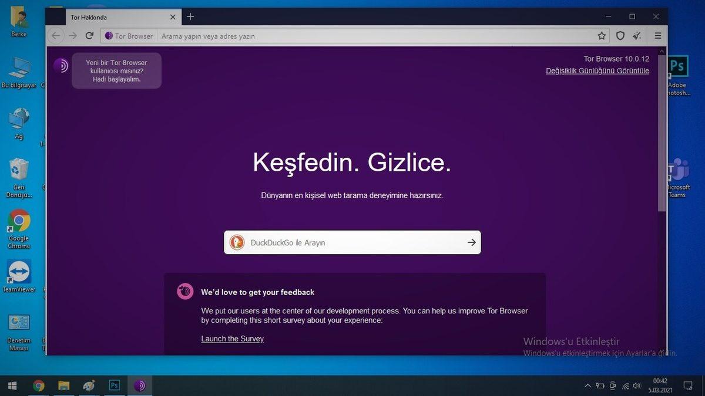
Task: Select the New Identity broom icon
Action: pyautogui.click(x=636, y=36)
